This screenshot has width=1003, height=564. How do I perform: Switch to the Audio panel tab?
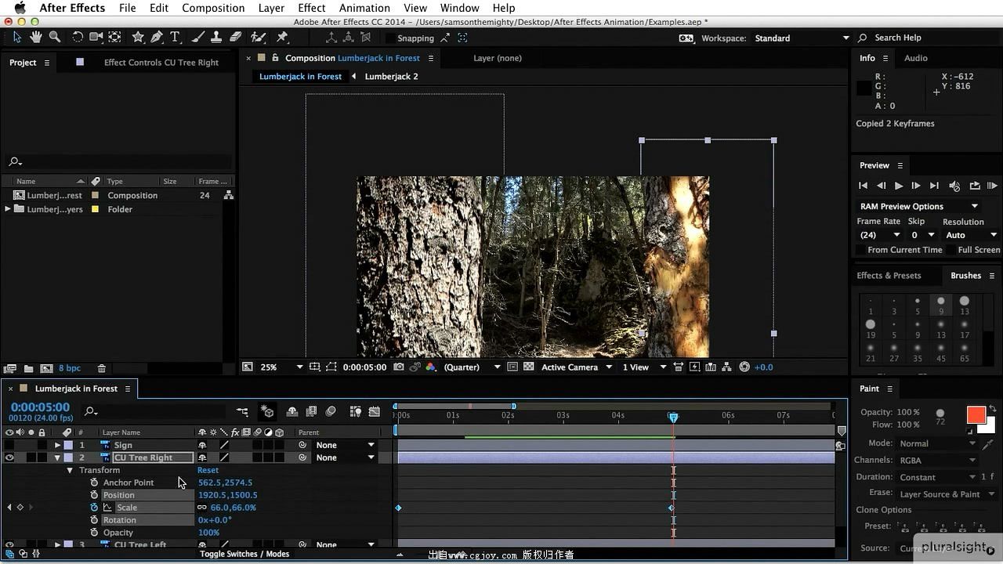(x=915, y=58)
